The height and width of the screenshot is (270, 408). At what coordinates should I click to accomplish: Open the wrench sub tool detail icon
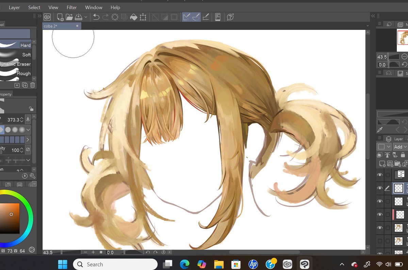(33, 176)
